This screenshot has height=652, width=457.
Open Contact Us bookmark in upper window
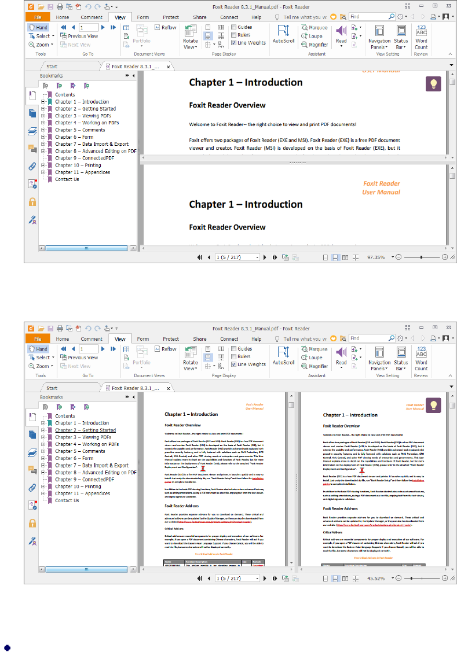click(x=67, y=179)
